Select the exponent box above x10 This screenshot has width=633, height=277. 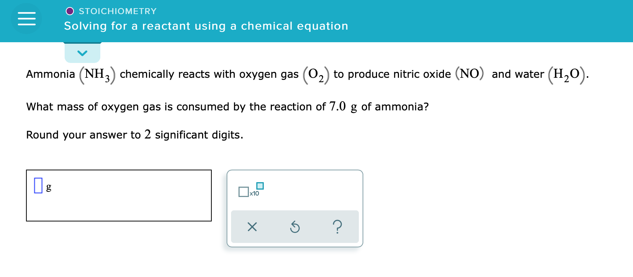click(260, 186)
